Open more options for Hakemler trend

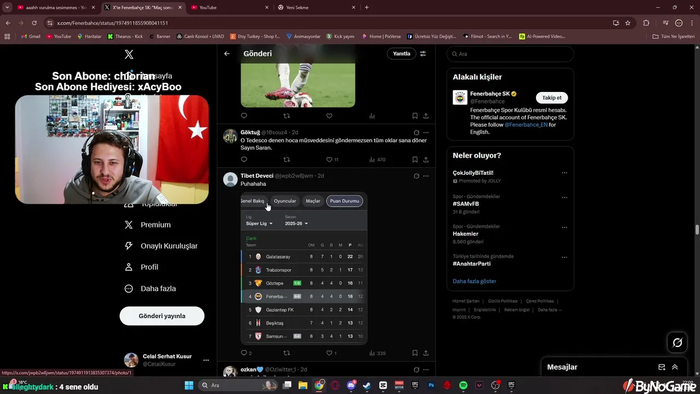(x=564, y=228)
